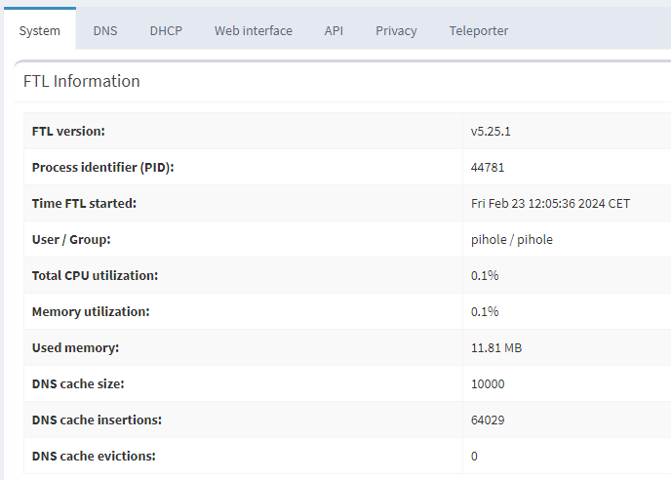Screen dimensions: 671x480
Task: Click the DNS cache size value 10000
Action: (488, 383)
